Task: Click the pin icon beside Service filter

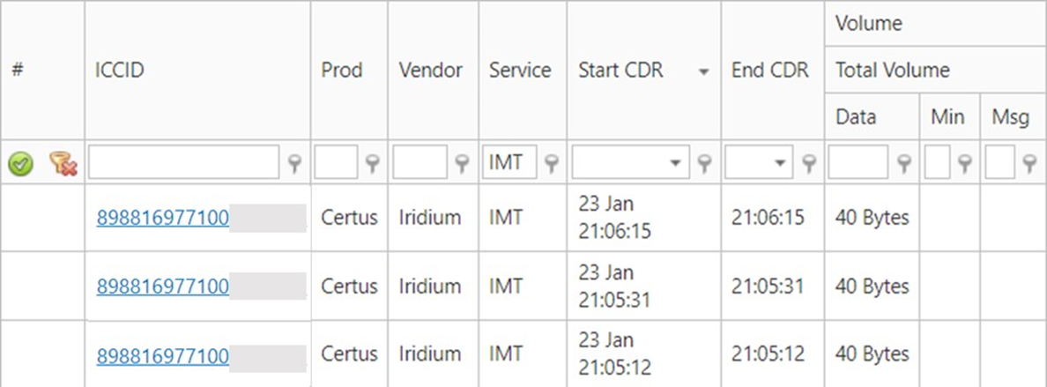Action: pos(552,162)
